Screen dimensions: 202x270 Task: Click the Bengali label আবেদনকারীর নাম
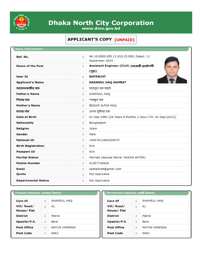[x=28, y=88]
